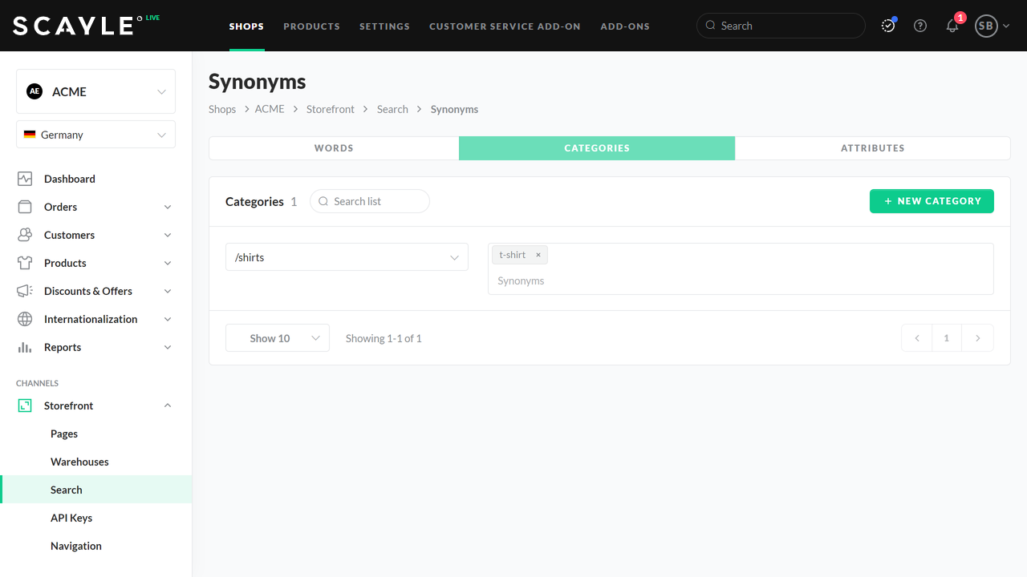Click the New Category button
Image resolution: width=1027 pixels, height=577 pixels.
point(932,201)
